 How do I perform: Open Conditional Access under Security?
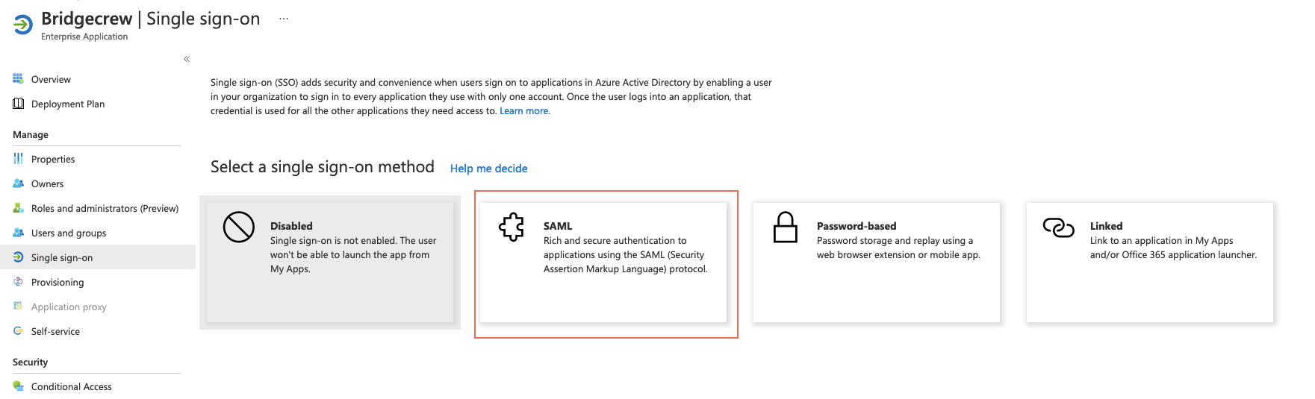coord(72,387)
